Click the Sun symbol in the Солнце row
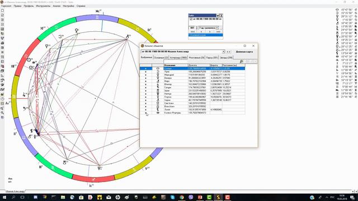This screenshot has width=358, height=201. [158, 68]
